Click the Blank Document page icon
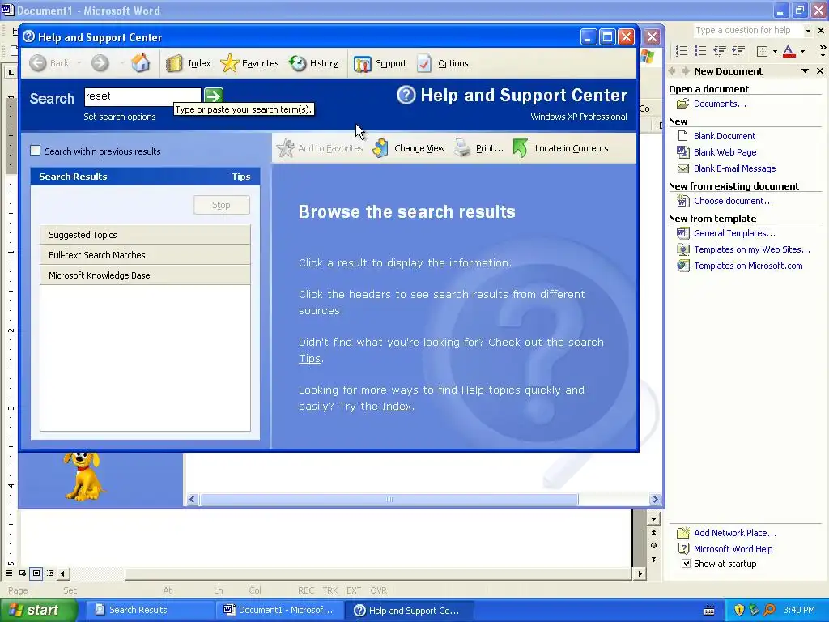The height and width of the screenshot is (622, 829). 683,136
